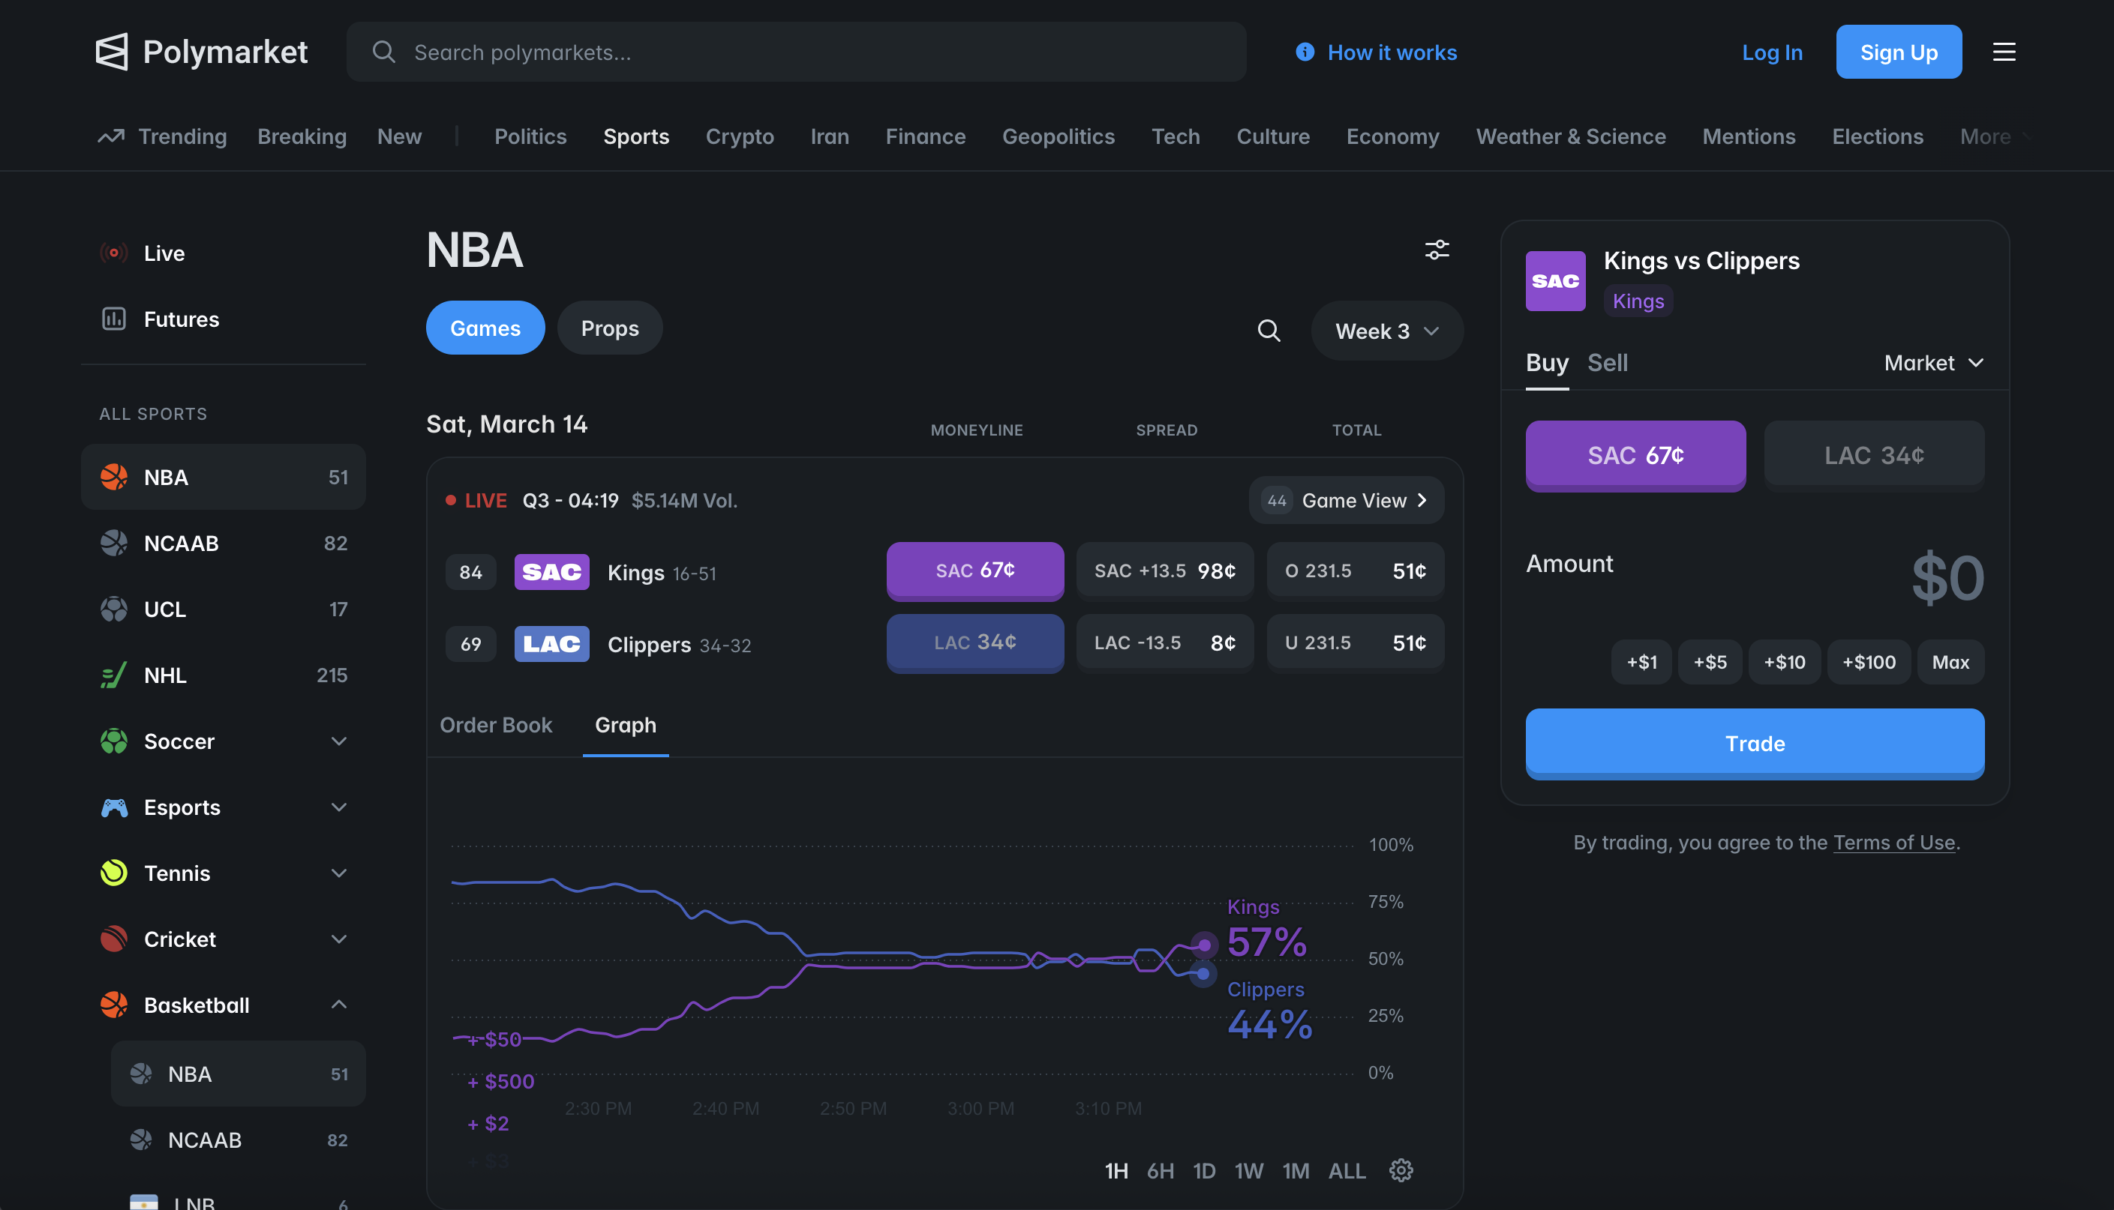Click the Polymarket logo icon
Viewport: 2114px width, 1210px height.
click(x=111, y=52)
